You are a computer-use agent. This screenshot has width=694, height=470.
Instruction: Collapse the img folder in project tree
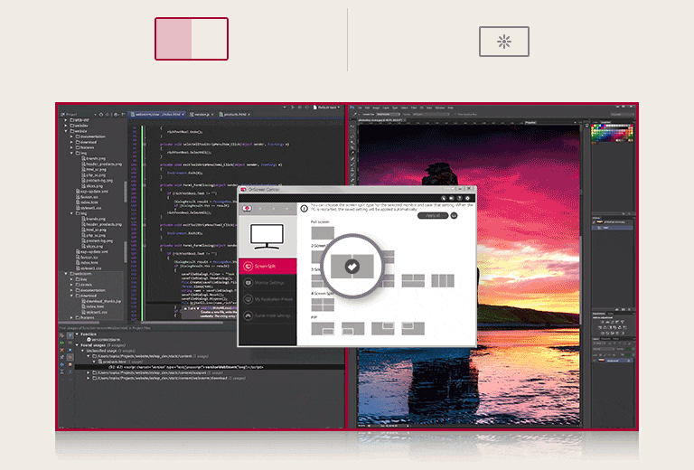[71, 154]
